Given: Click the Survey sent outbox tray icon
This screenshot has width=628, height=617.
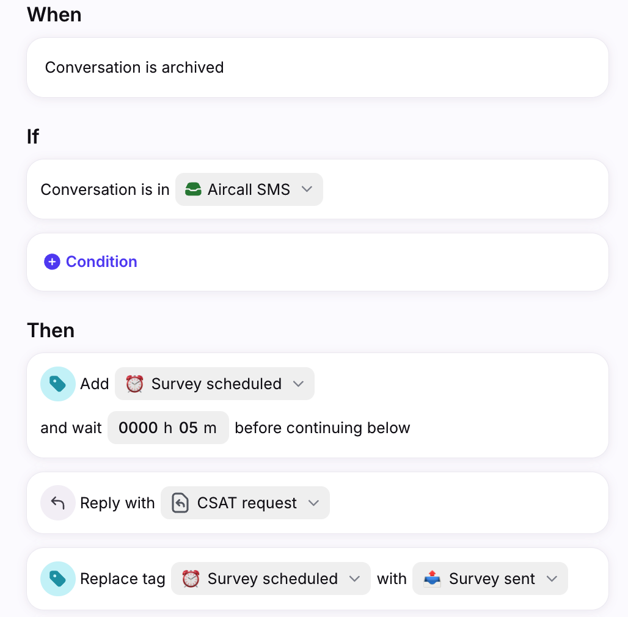Looking at the screenshot, I should pyautogui.click(x=432, y=579).
